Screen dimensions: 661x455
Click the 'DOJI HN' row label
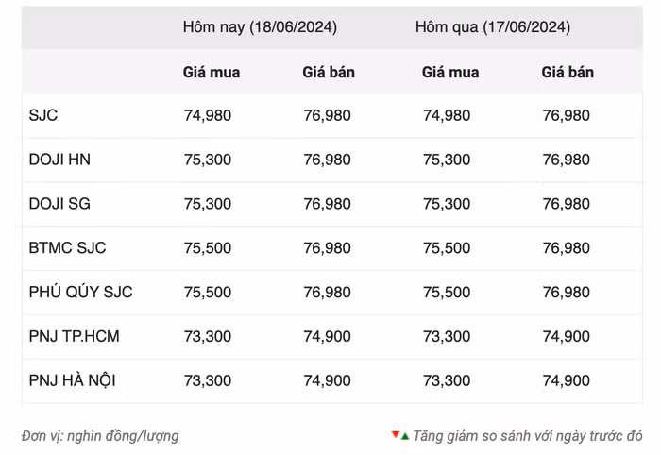(x=59, y=160)
